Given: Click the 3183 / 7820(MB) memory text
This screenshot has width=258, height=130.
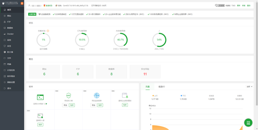Looking at the screenshot, I should pyautogui.click(x=121, y=49).
